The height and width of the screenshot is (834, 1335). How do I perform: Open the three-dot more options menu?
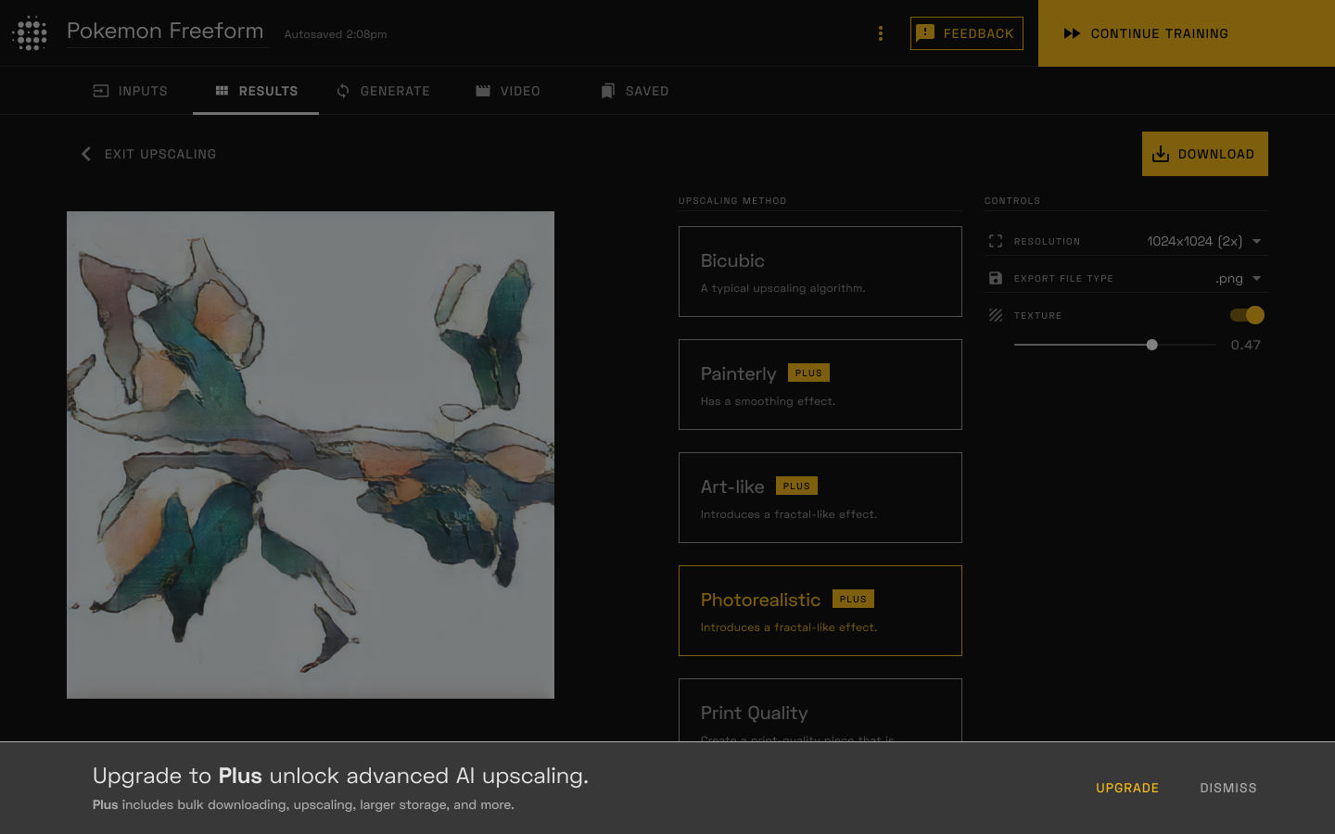881,33
